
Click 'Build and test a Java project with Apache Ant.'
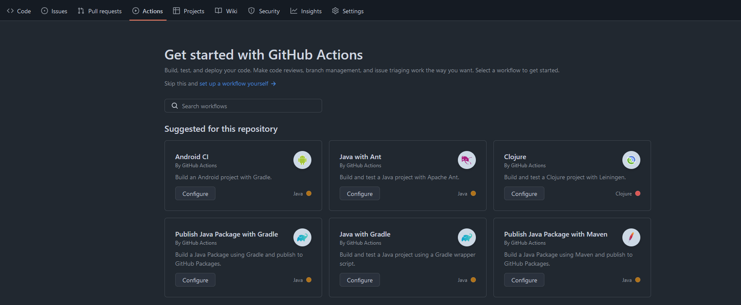tap(399, 177)
